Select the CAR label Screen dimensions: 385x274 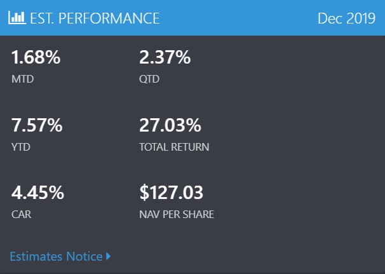pyautogui.click(x=22, y=214)
